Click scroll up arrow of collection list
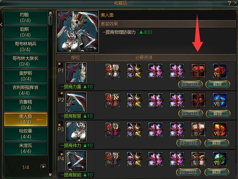 51,13
